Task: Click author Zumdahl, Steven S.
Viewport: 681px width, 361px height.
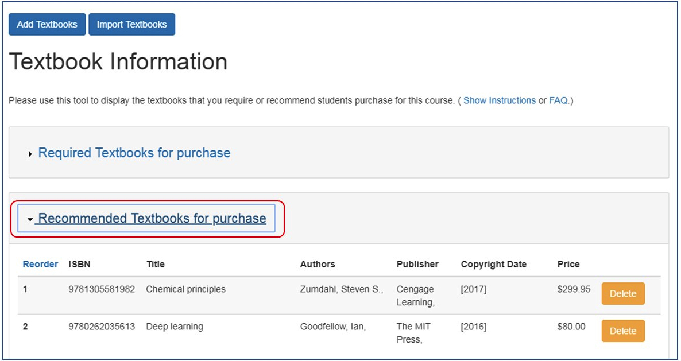Action: [341, 289]
